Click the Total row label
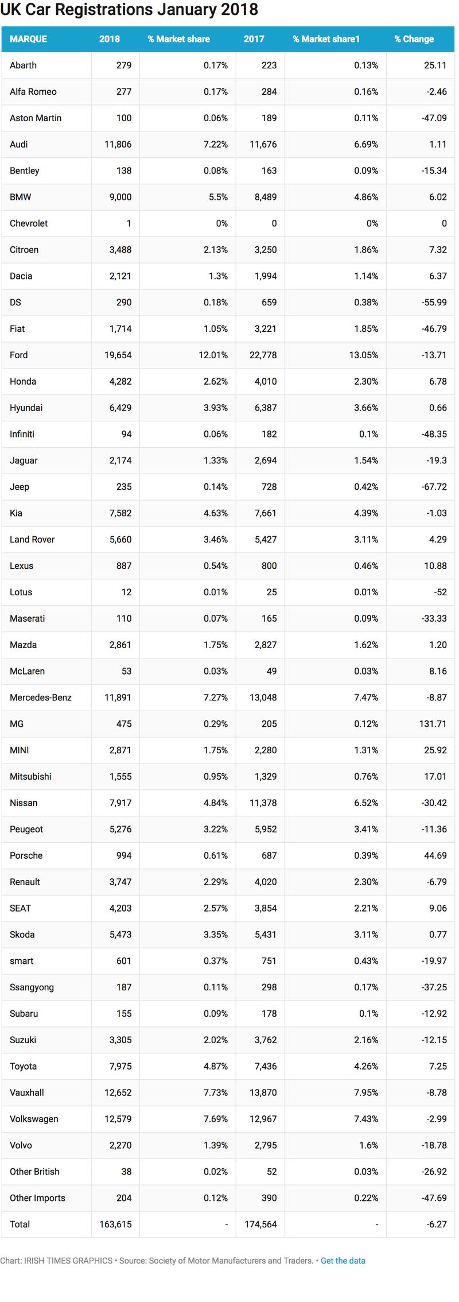The width and height of the screenshot is (459, 1302). (20, 1224)
